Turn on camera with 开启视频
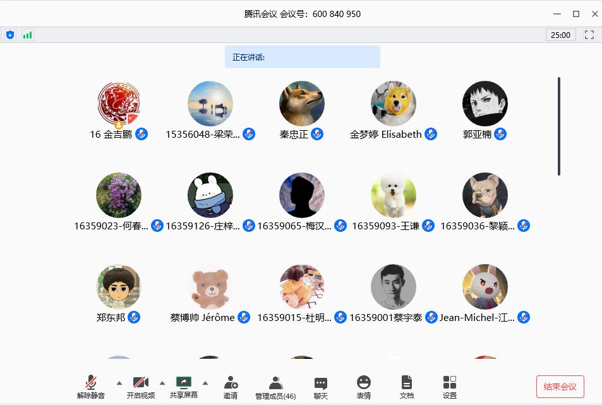Screen dimensions: 602x405 [141, 387]
